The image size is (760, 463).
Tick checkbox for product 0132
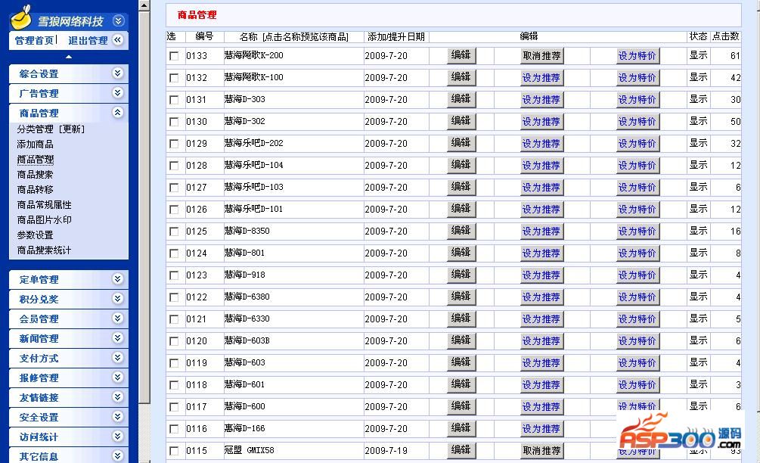click(174, 78)
